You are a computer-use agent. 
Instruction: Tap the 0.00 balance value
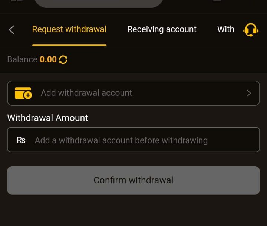click(x=48, y=59)
